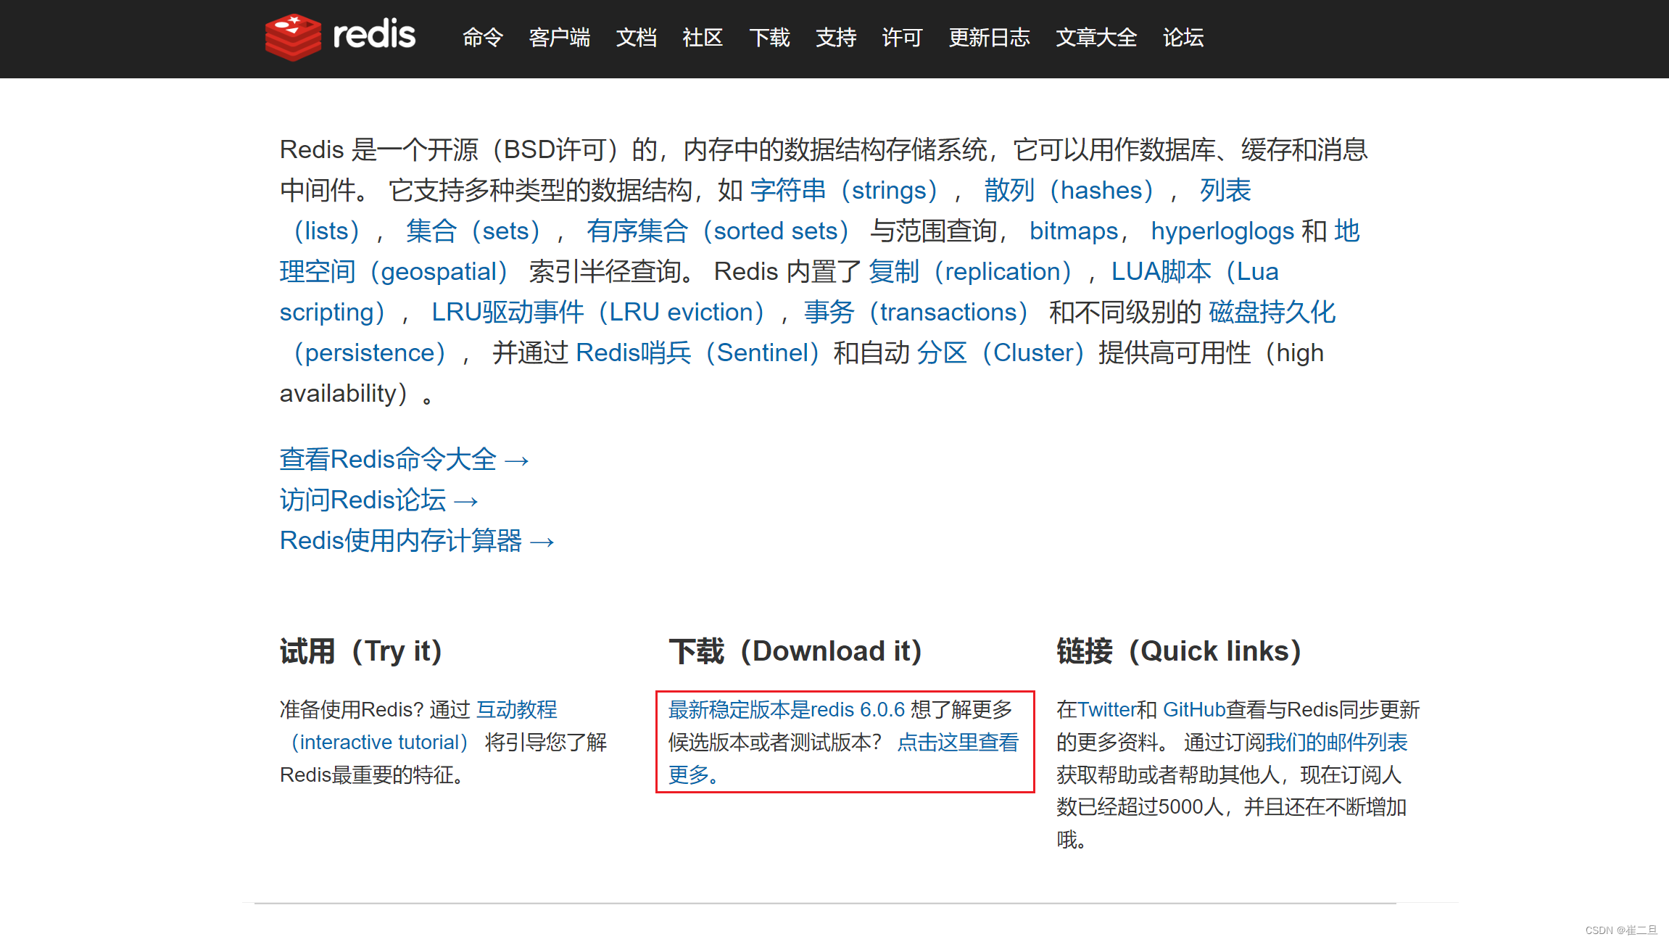Go to 文章大全 in the navigation
This screenshot has width=1669, height=942.
[x=1097, y=37]
